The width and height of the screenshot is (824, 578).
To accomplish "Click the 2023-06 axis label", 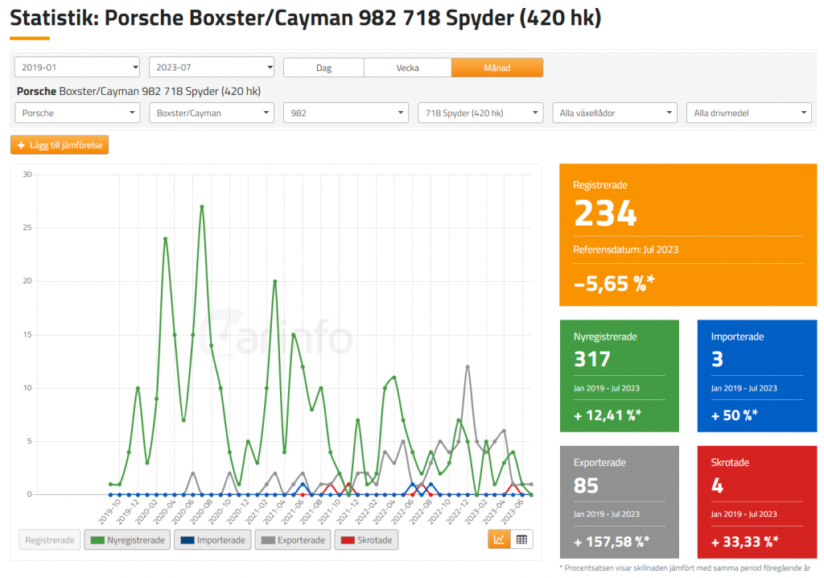I will click(x=511, y=512).
